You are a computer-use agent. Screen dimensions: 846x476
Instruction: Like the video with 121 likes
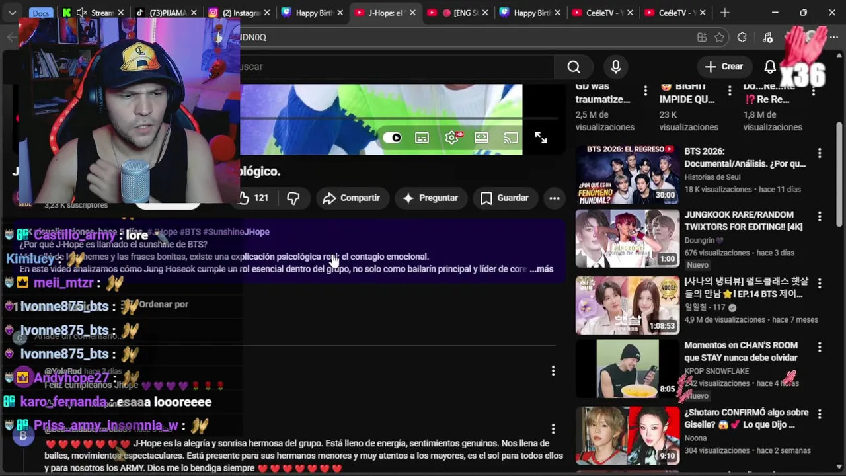click(254, 198)
